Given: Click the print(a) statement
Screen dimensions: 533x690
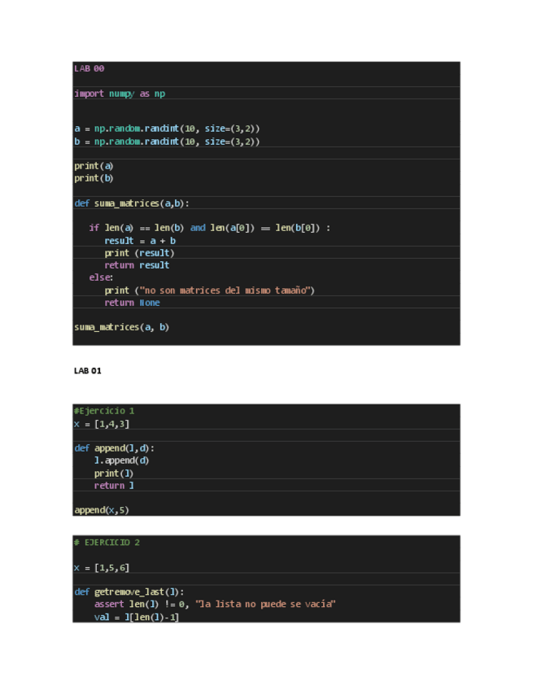Looking at the screenshot, I should pyautogui.click(x=94, y=166).
